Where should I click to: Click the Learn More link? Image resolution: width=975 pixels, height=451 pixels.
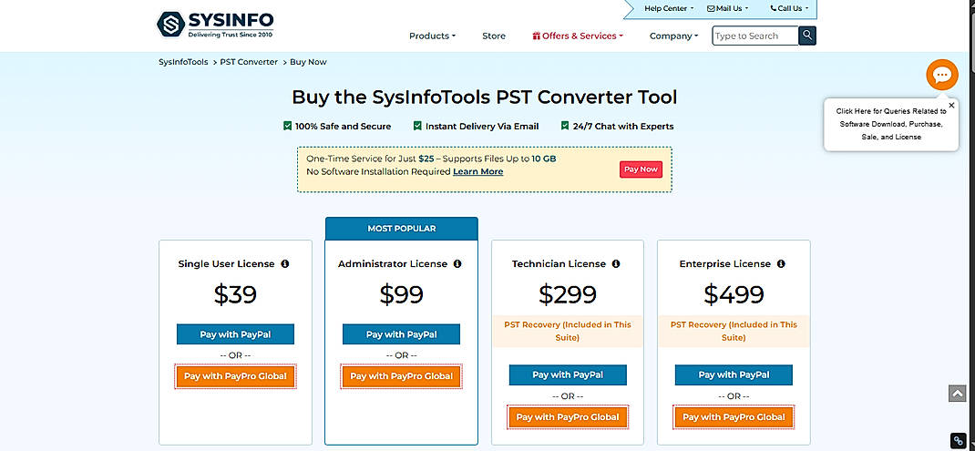(x=477, y=171)
